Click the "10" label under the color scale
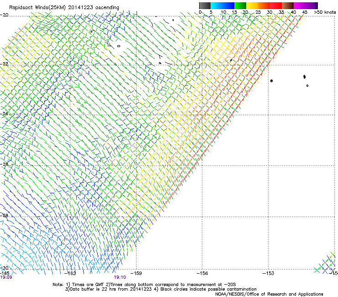The image size is (338, 297). 223,12
